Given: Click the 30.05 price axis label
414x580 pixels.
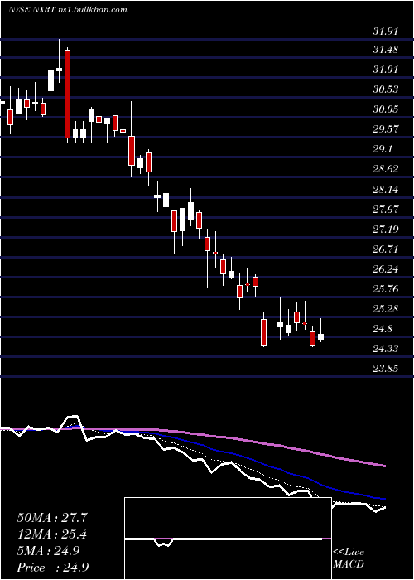Looking at the screenshot, I should tap(385, 109).
